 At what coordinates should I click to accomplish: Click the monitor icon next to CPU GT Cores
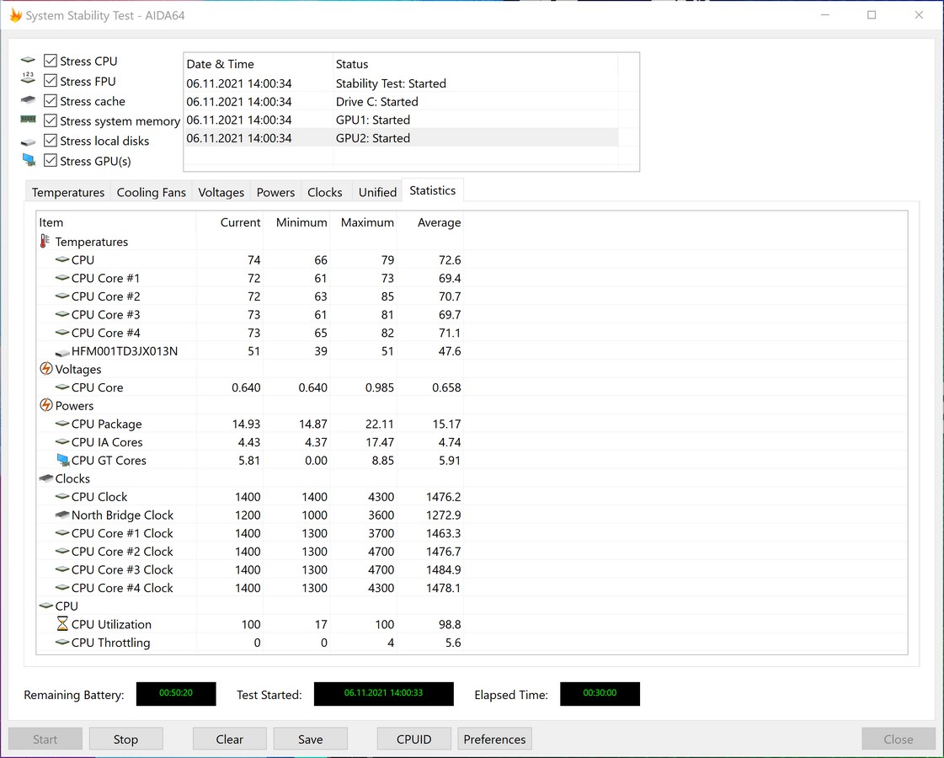63,460
